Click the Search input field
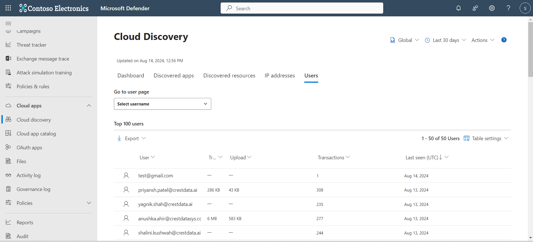This screenshot has height=242, width=533. point(302,8)
